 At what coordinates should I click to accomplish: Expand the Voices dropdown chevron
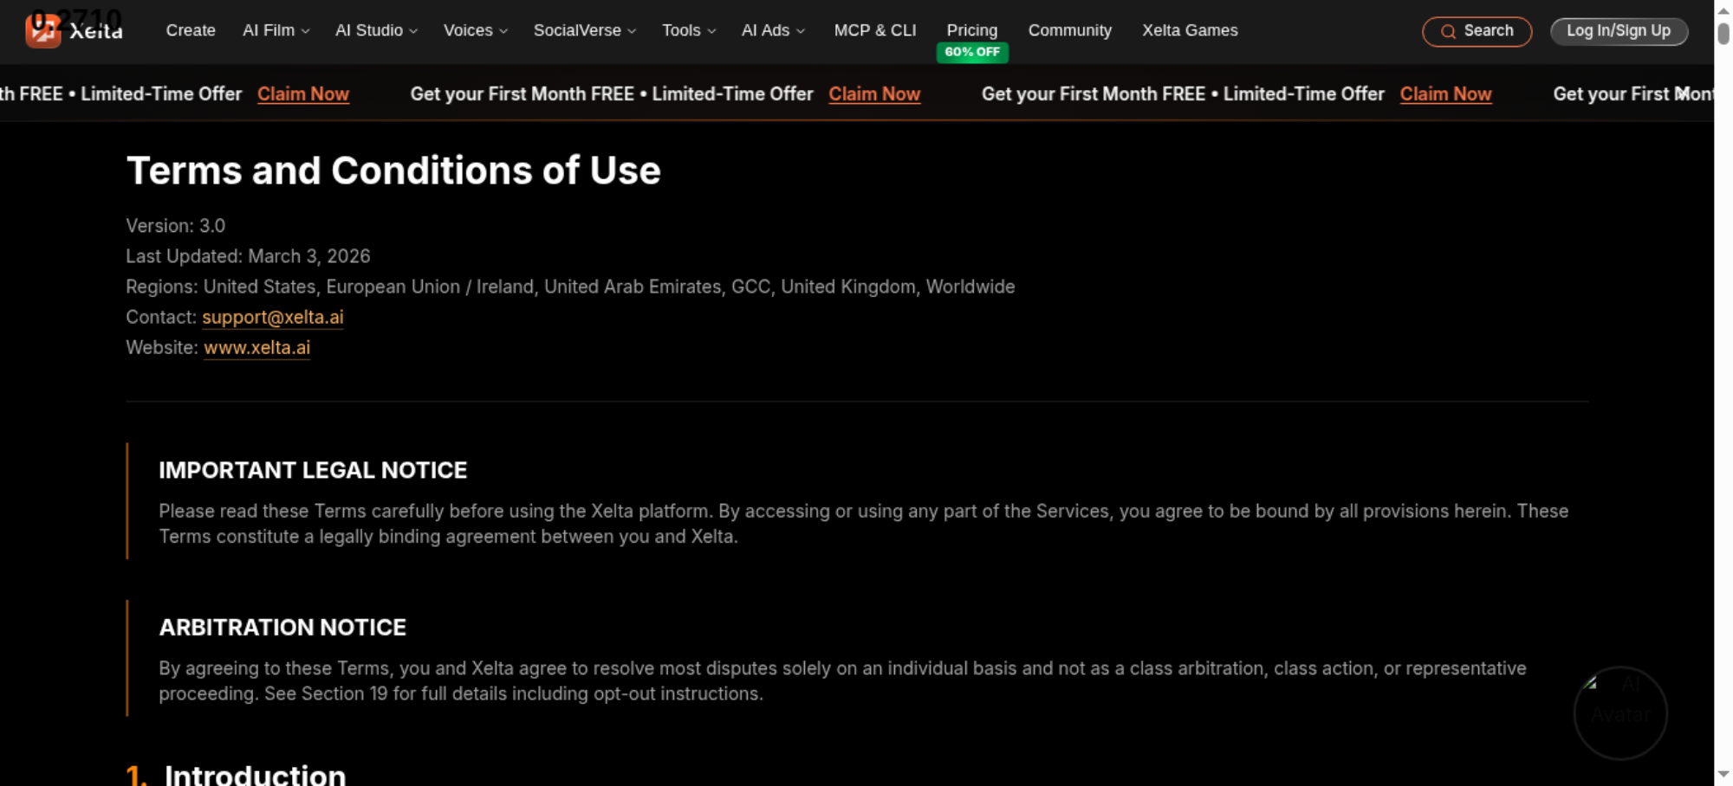(x=503, y=31)
